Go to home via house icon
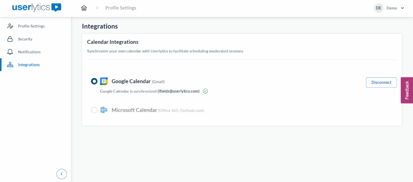This screenshot has height=182, width=413. tap(84, 8)
